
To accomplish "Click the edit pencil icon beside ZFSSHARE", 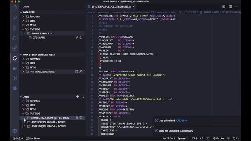I will pyautogui.click(x=77, y=38).
